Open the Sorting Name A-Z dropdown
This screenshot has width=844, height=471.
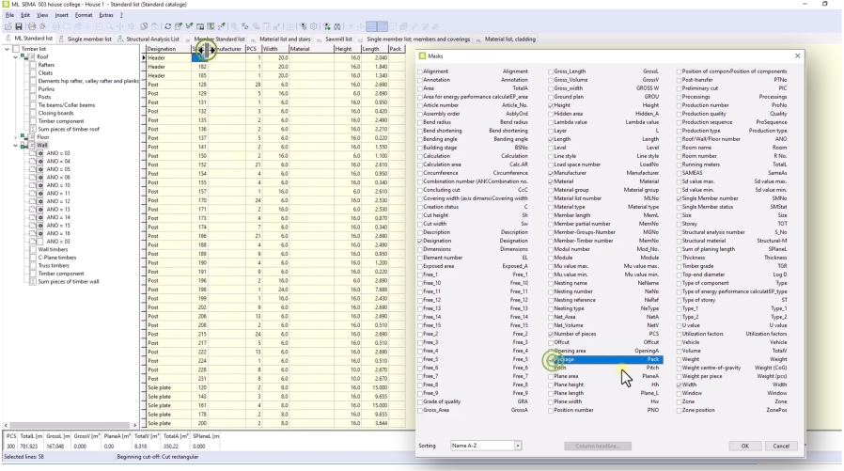pos(517,445)
